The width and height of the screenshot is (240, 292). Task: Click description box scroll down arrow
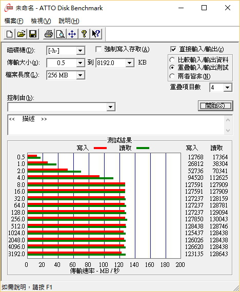coord(228,130)
